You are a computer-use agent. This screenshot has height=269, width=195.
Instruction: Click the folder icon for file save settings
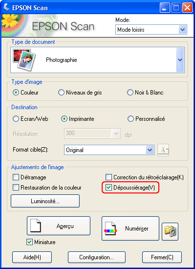pos(170,231)
